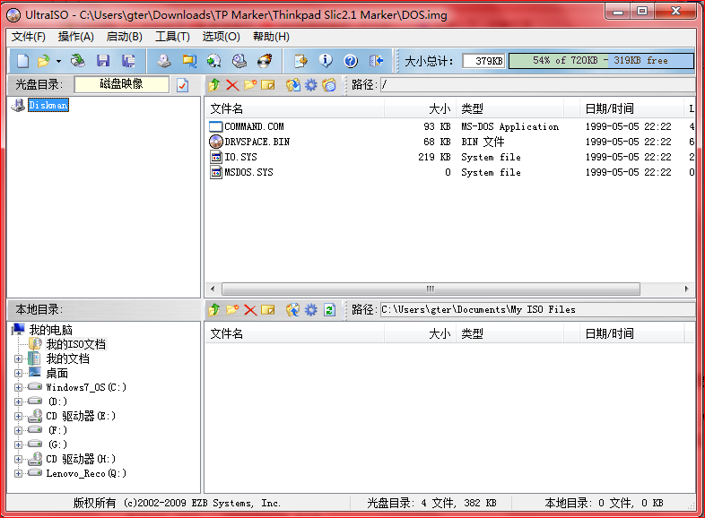Image resolution: width=705 pixels, height=518 pixels.
Task: Click the green refresh icon in local directory toolbar
Action: (x=329, y=310)
